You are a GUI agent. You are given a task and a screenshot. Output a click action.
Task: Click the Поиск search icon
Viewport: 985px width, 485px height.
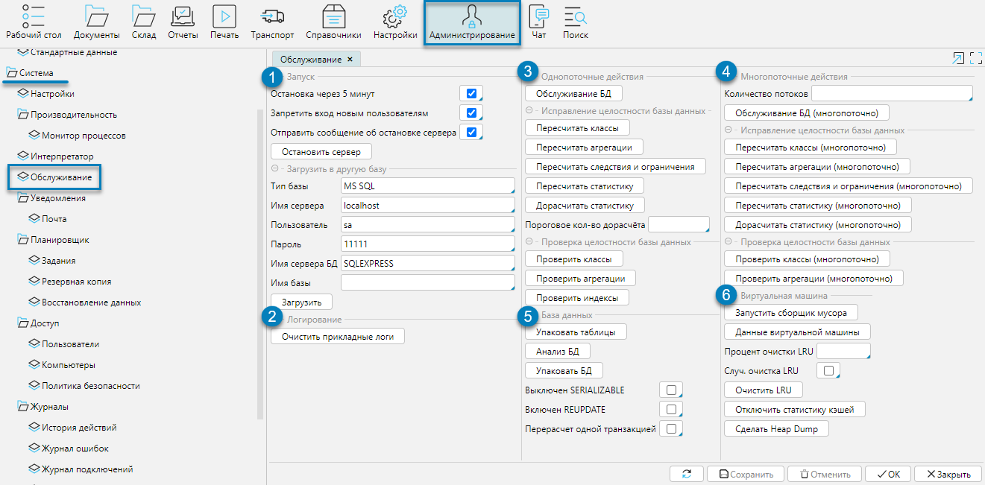click(x=575, y=16)
